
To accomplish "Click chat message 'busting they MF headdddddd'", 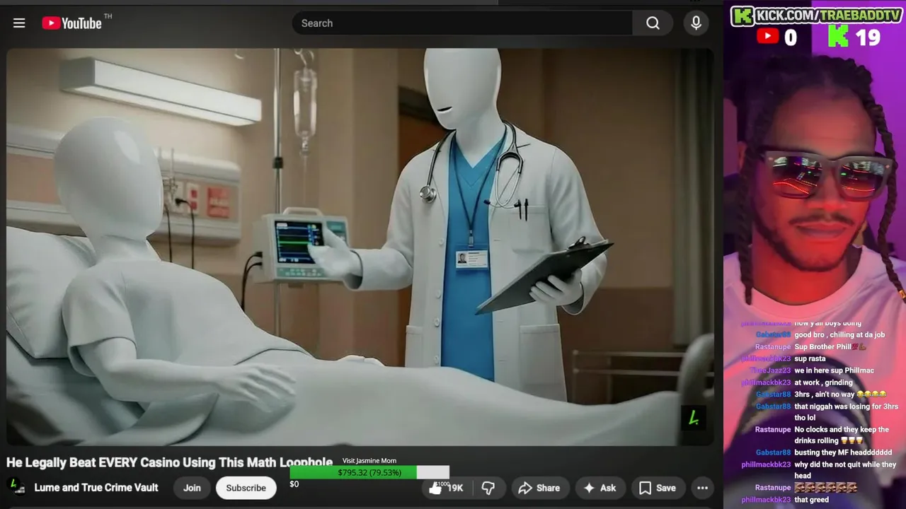I will (843, 452).
